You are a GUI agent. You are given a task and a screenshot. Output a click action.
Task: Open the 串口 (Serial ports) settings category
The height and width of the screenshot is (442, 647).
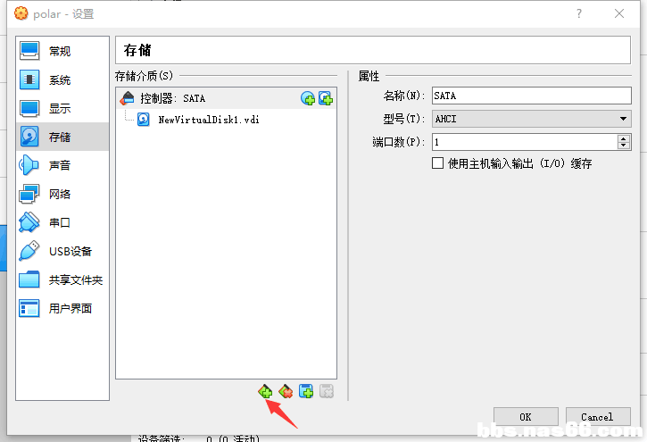(62, 222)
